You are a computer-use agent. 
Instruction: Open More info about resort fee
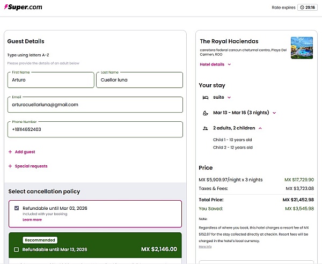click(x=205, y=247)
